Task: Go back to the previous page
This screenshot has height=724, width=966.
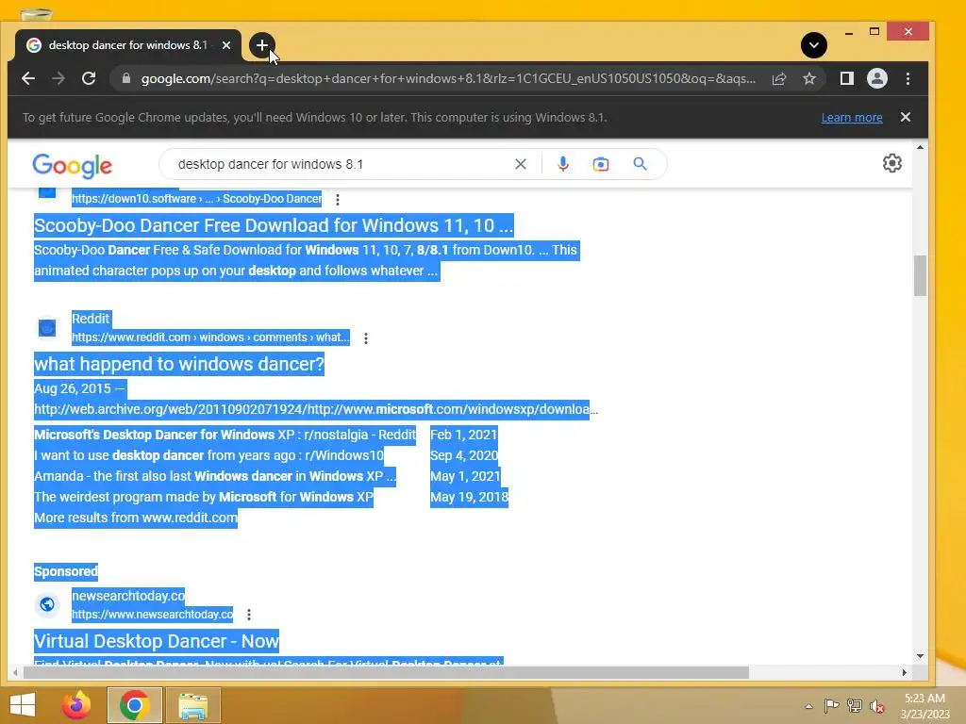Action: point(28,78)
